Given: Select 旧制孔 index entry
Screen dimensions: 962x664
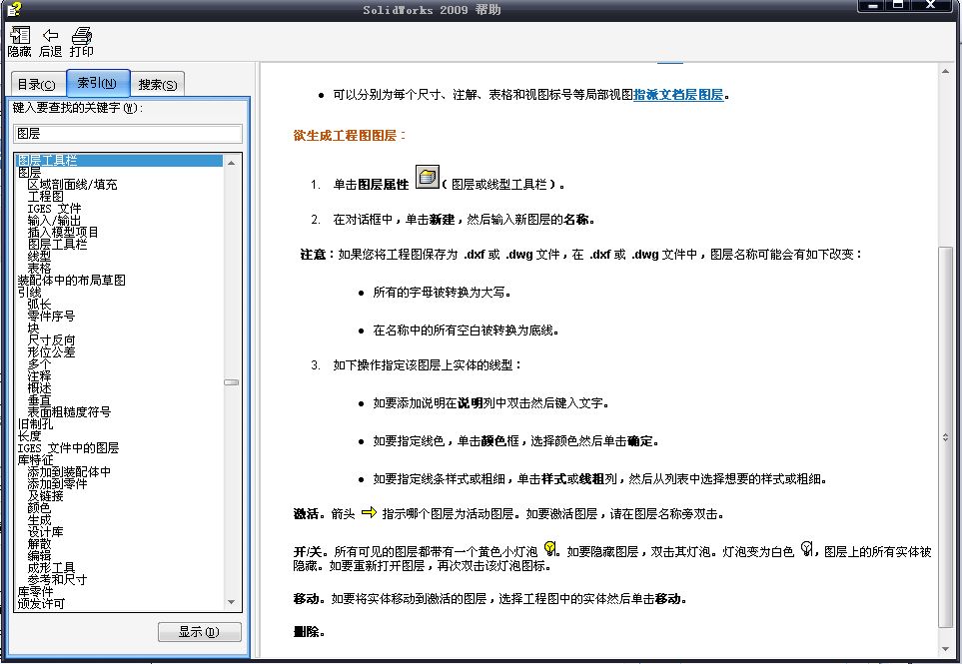Looking at the screenshot, I should click(x=35, y=423).
